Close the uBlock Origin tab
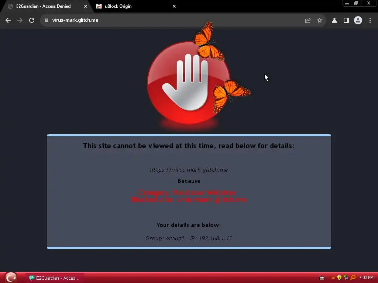The image size is (378, 283). pos(174,6)
